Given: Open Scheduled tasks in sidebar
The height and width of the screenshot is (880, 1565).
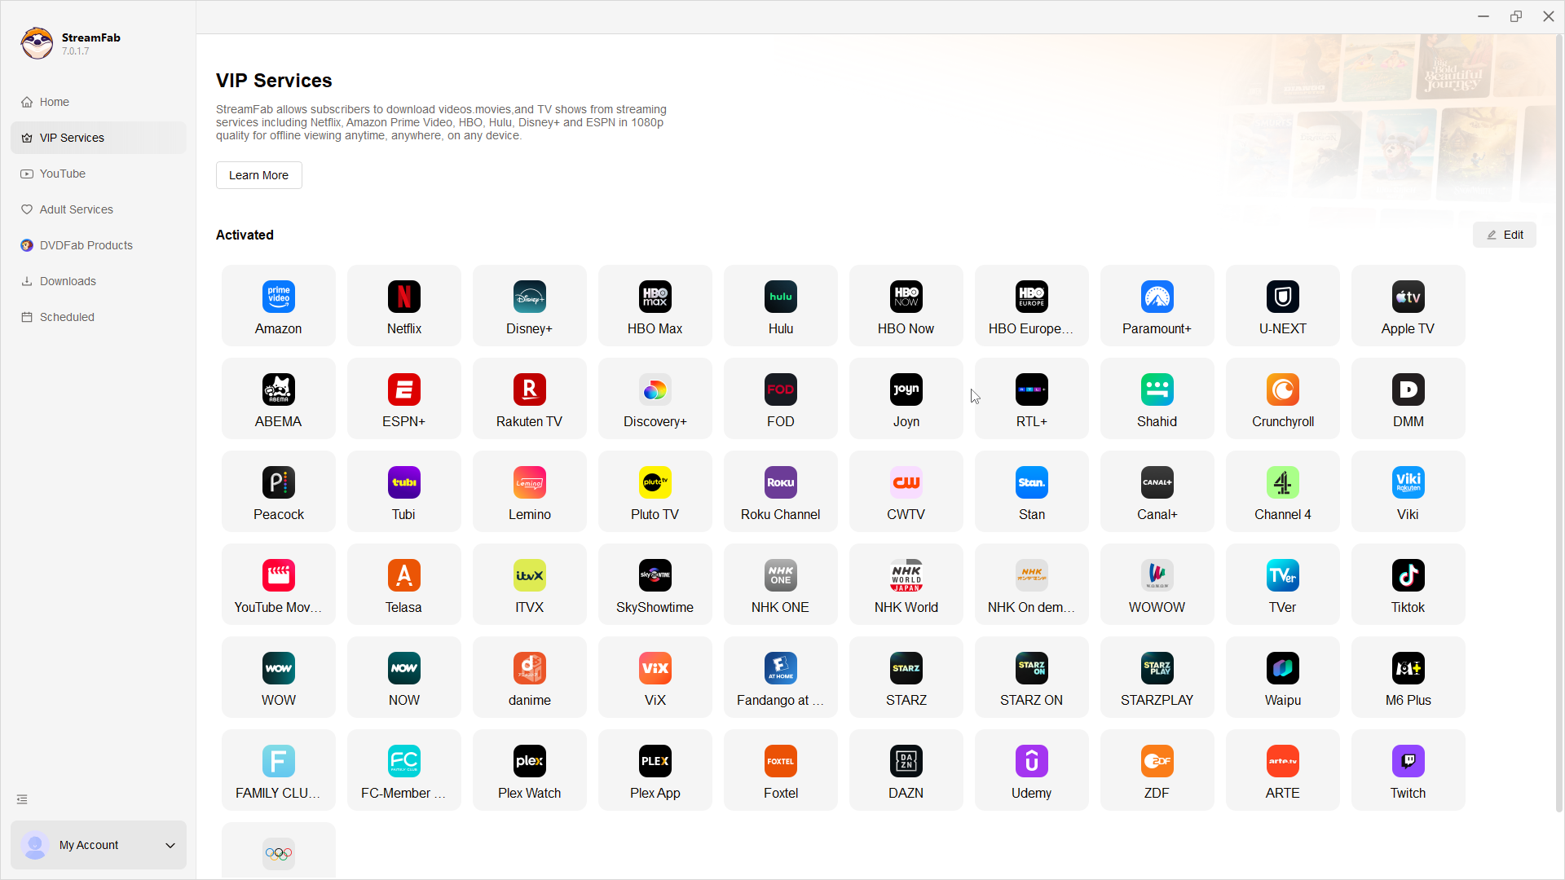Looking at the screenshot, I should pyautogui.click(x=98, y=317).
